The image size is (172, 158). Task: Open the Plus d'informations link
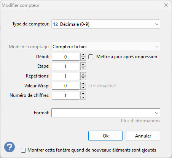pos(140,121)
